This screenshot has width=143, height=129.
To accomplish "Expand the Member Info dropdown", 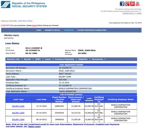I will pos(15,59).
